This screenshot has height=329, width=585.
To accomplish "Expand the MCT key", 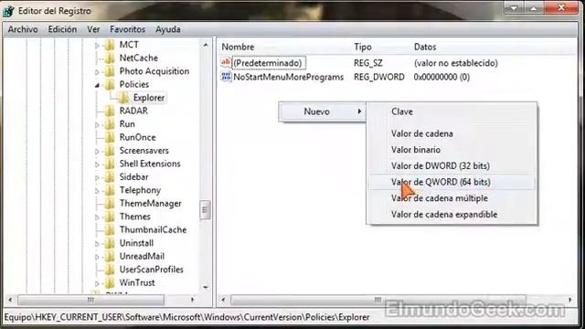I will tap(97, 45).
